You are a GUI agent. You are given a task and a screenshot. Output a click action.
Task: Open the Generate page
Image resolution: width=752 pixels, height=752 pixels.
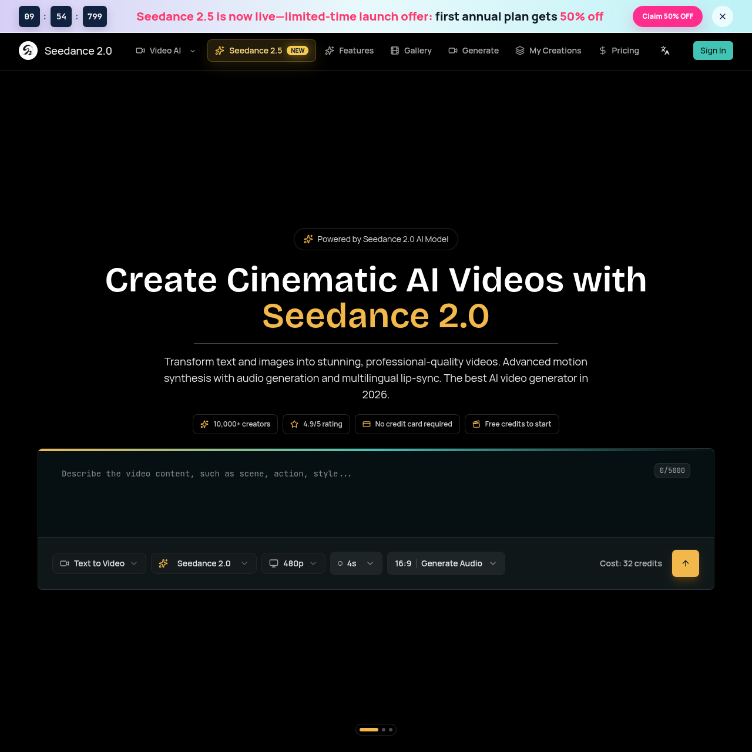tap(474, 51)
